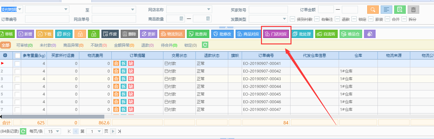Toggle the 合并 checkbox
The image size is (434, 139).
coord(387,19)
